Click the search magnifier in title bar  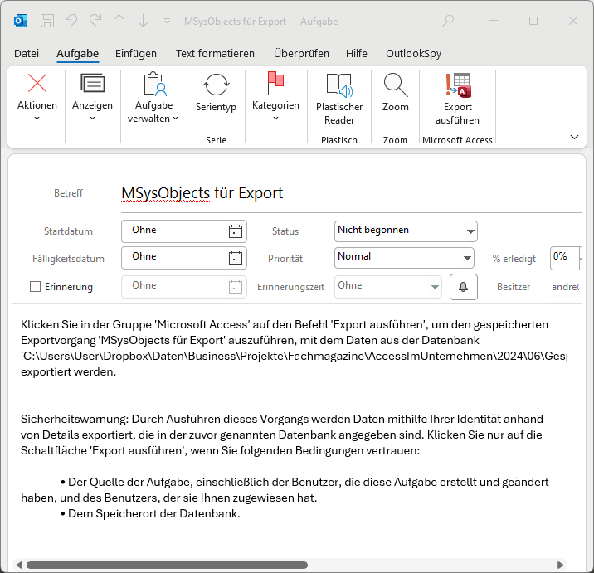pyautogui.click(x=448, y=21)
